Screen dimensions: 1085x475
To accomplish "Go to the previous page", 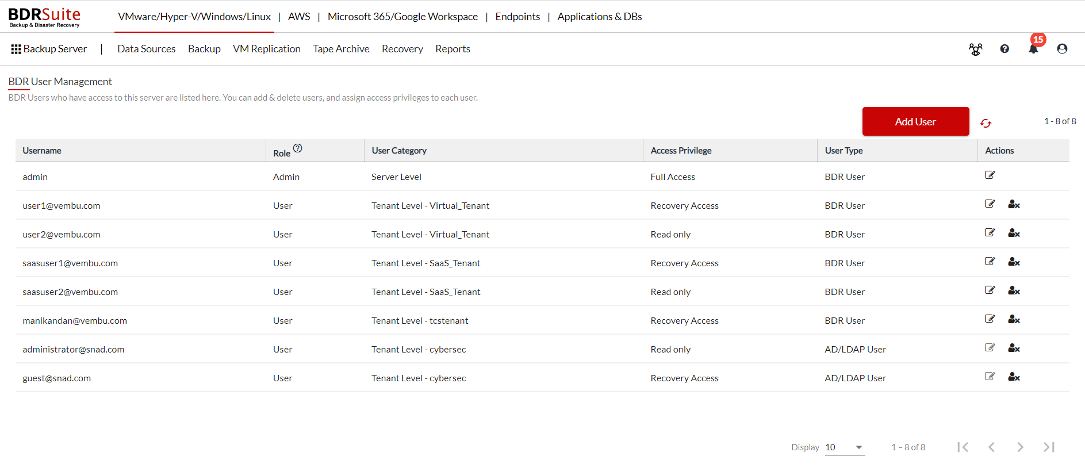I will click(991, 447).
